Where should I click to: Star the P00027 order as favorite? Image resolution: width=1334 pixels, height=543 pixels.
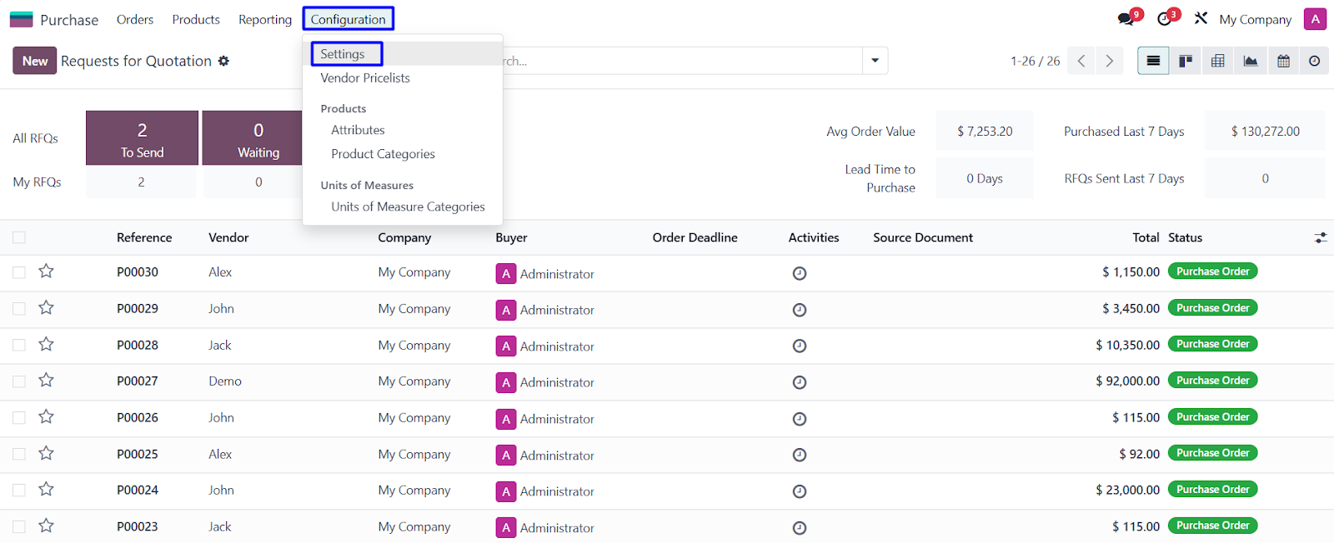(46, 380)
